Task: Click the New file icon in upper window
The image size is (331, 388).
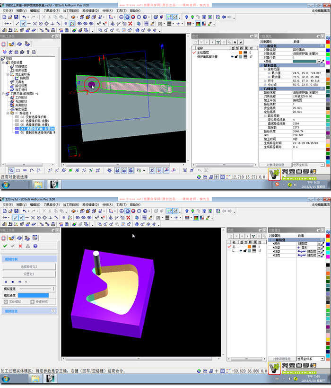Action: [x=4, y=17]
